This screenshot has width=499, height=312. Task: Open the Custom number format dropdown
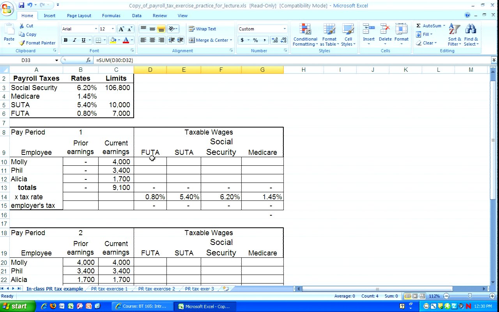click(x=285, y=29)
